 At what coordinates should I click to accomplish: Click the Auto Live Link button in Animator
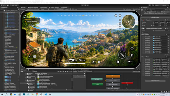pyautogui.click(x=136, y=72)
